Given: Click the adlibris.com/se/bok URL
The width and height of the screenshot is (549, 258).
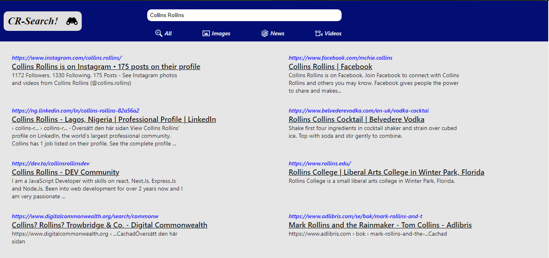Looking at the screenshot, I should [x=355, y=216].
